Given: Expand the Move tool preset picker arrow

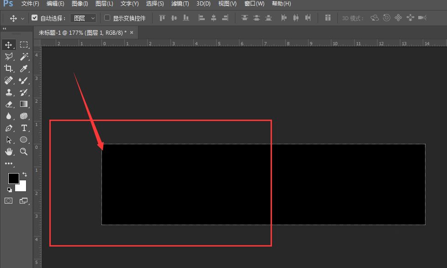Looking at the screenshot, I should pyautogui.click(x=22, y=19).
